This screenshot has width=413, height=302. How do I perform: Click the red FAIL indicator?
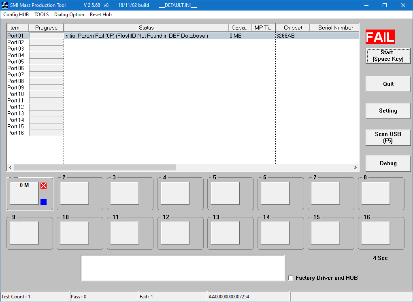coord(380,36)
